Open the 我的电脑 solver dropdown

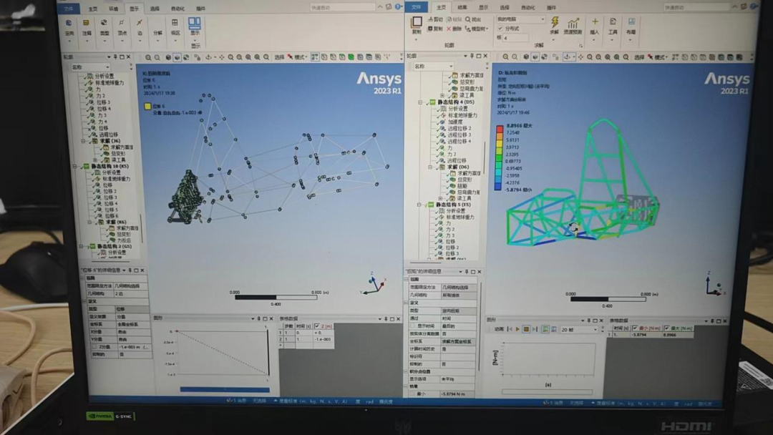click(520, 19)
